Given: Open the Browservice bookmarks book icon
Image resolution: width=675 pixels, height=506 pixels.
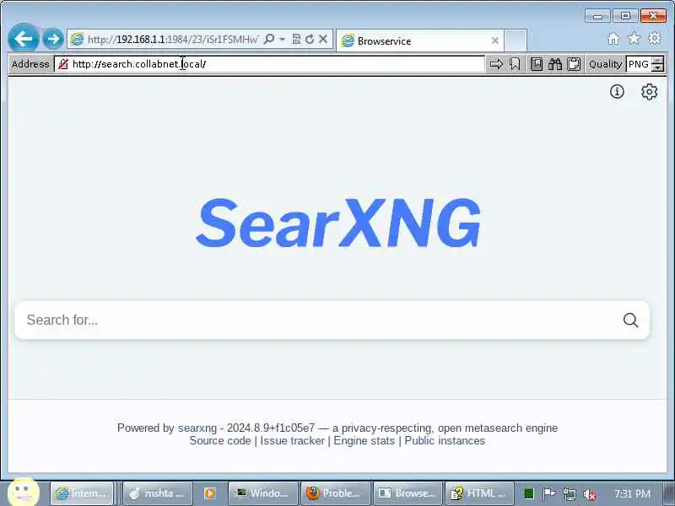Looking at the screenshot, I should click(537, 64).
